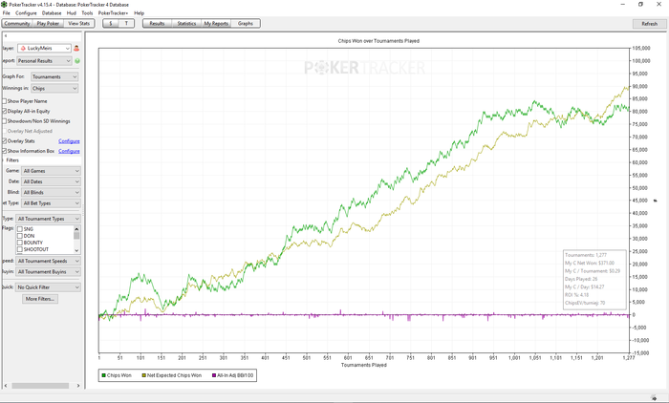Open the PokerTracker+ menu
Image resolution: width=669 pixels, height=403 pixels.
click(x=113, y=13)
